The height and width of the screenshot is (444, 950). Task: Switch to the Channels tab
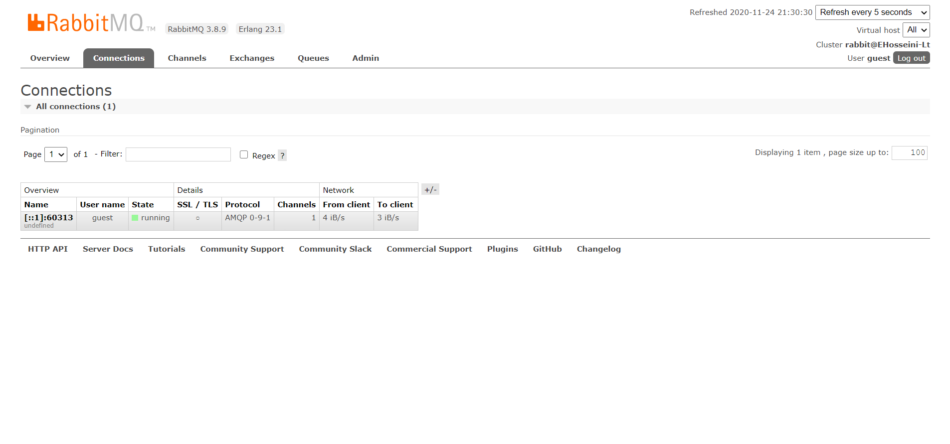tap(187, 58)
